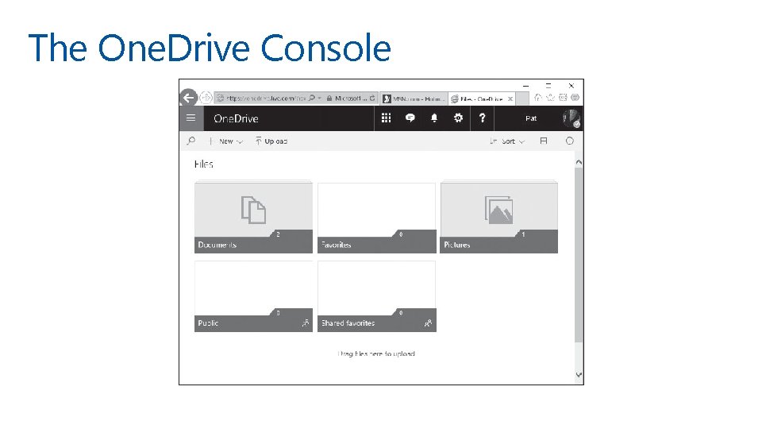Click the shared people icon on Public folder

[x=305, y=323]
